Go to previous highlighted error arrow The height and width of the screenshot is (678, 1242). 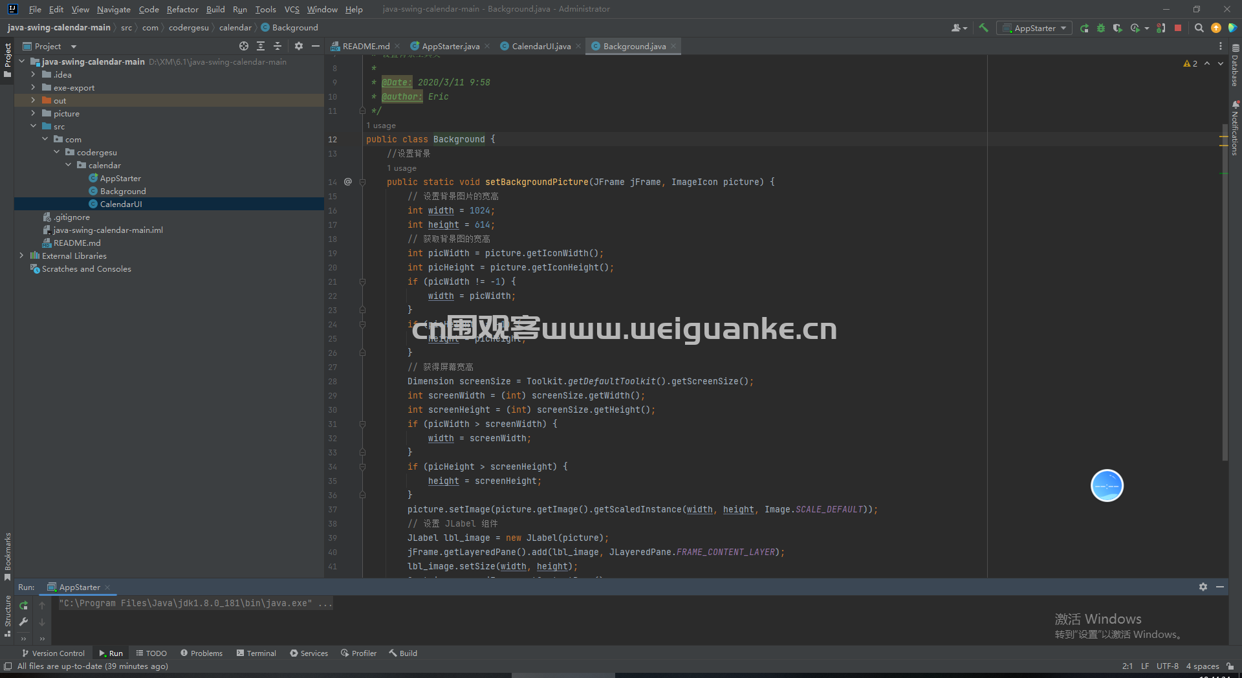click(1207, 63)
